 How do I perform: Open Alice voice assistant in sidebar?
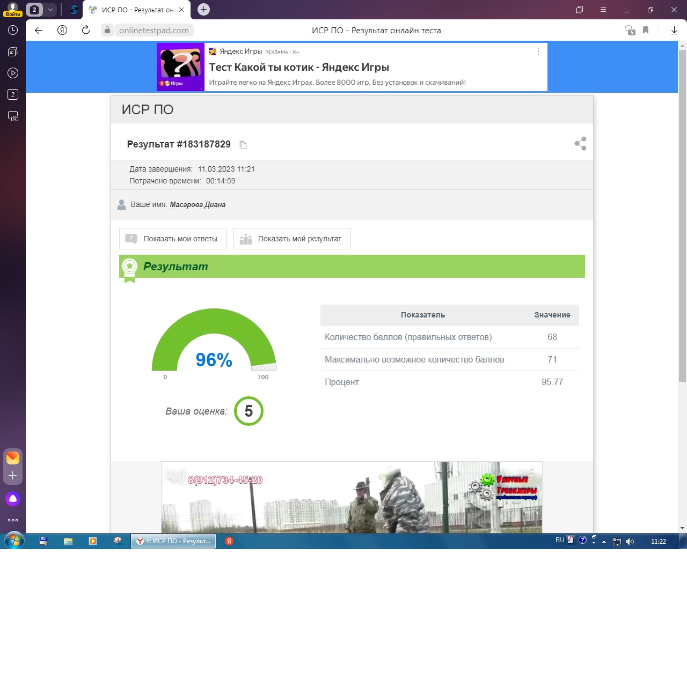point(13,499)
